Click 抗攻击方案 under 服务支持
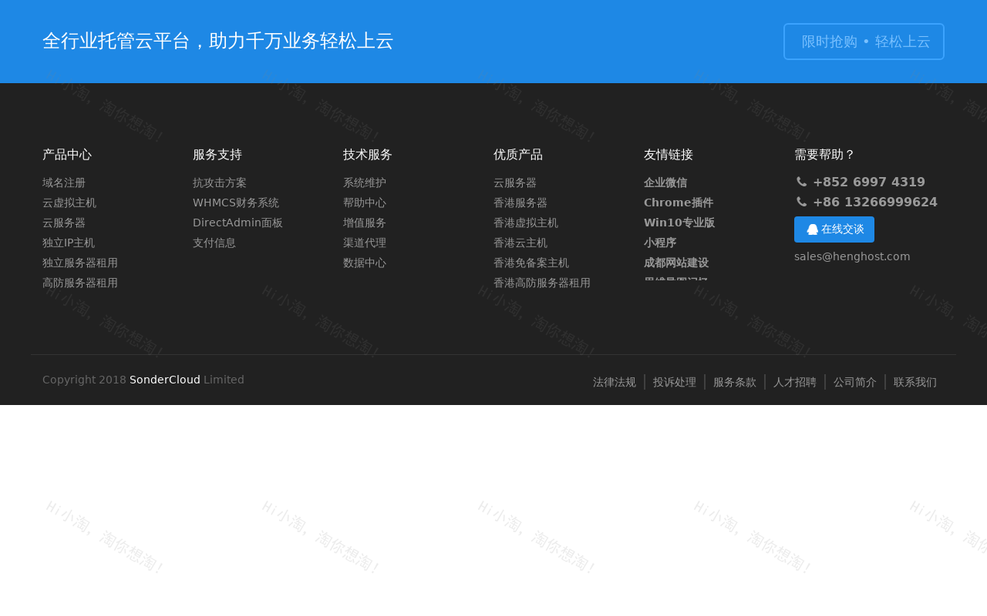The height and width of the screenshot is (616, 987). coord(219,182)
